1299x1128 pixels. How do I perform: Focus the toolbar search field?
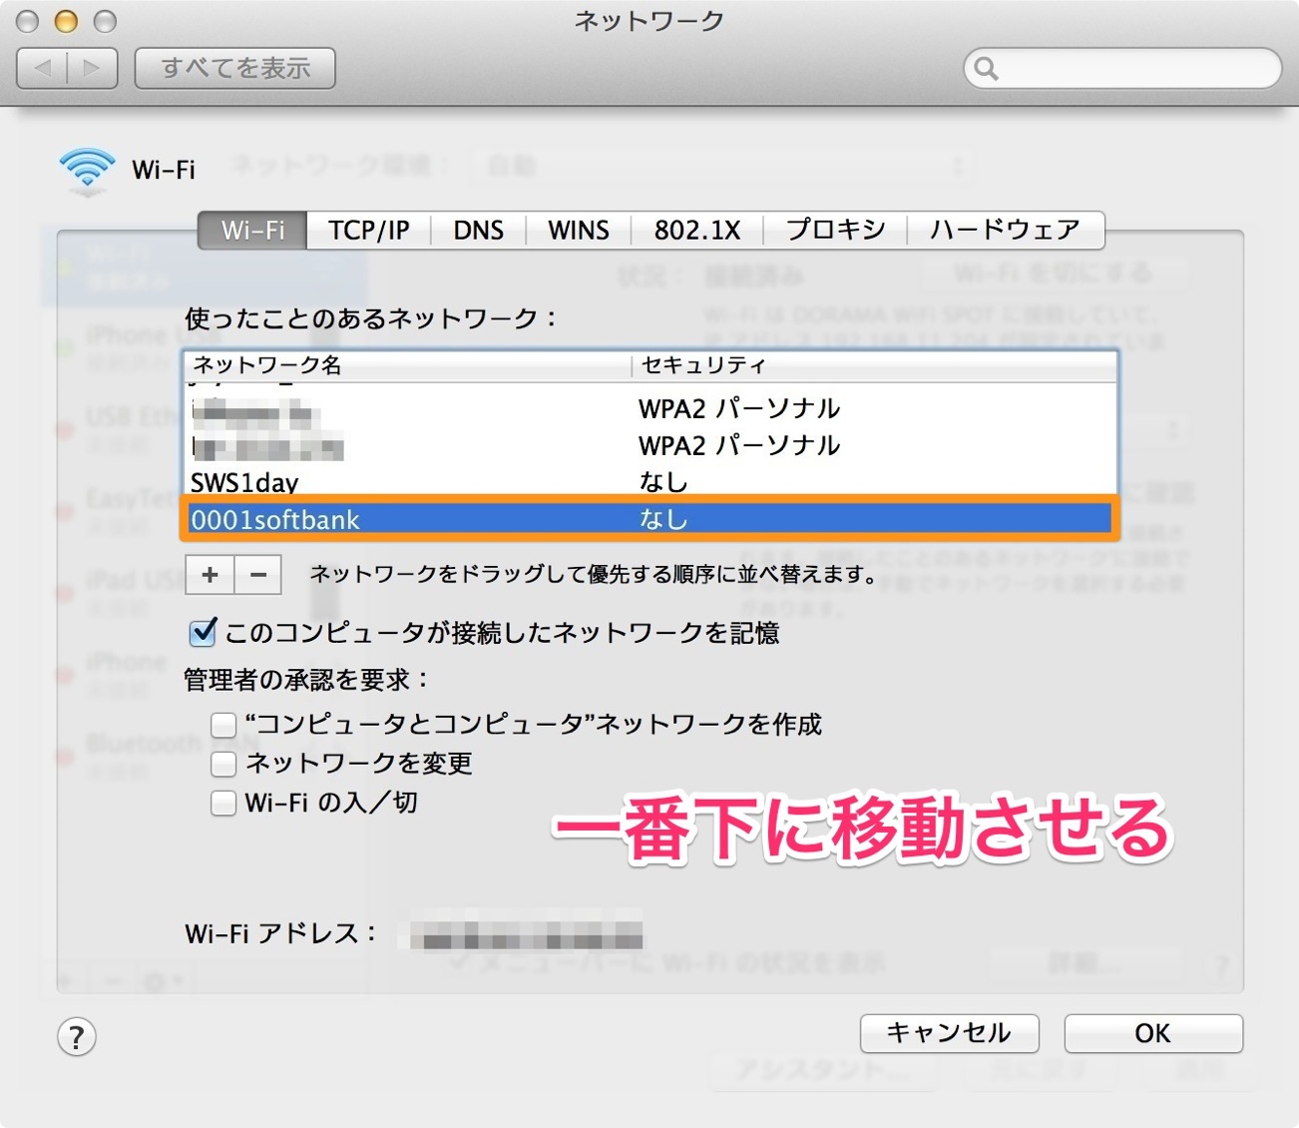1122,68
